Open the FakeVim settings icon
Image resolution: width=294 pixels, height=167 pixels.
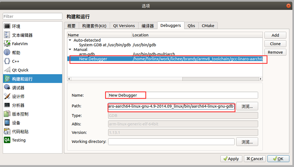tap(7, 44)
